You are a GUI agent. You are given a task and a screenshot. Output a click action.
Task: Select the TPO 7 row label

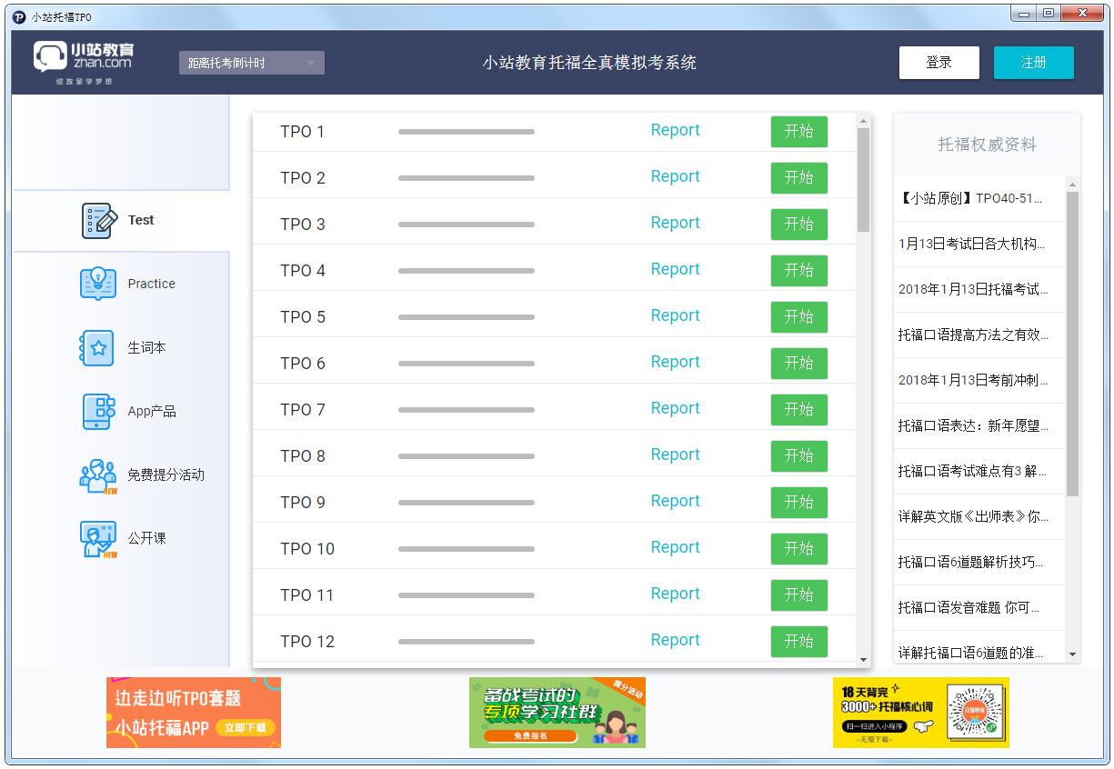(303, 410)
